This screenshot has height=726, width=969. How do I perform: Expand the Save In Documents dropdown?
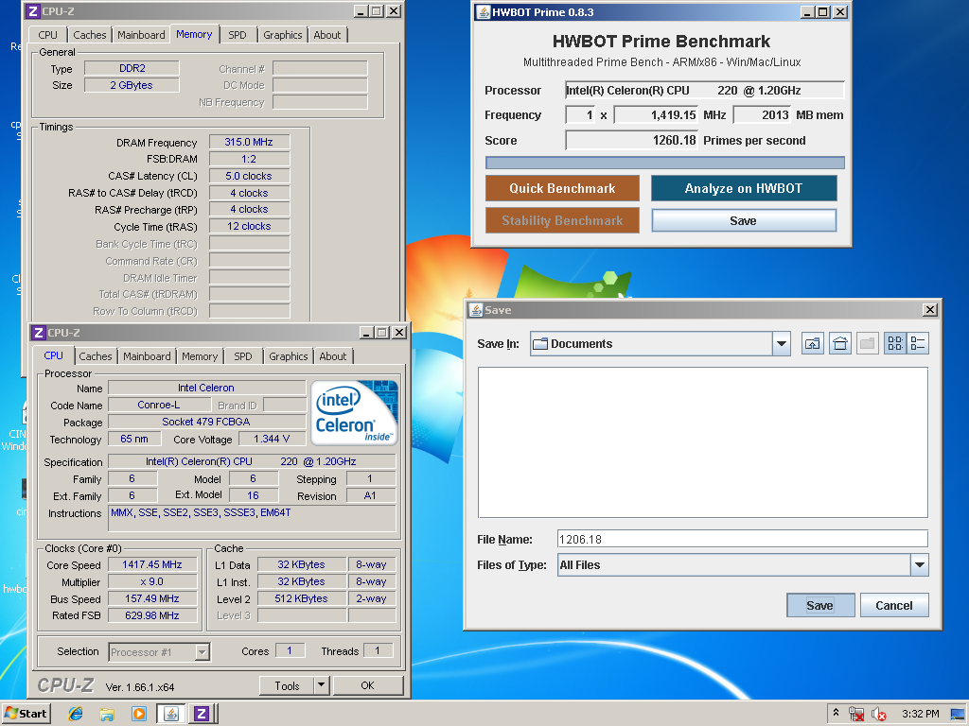781,344
